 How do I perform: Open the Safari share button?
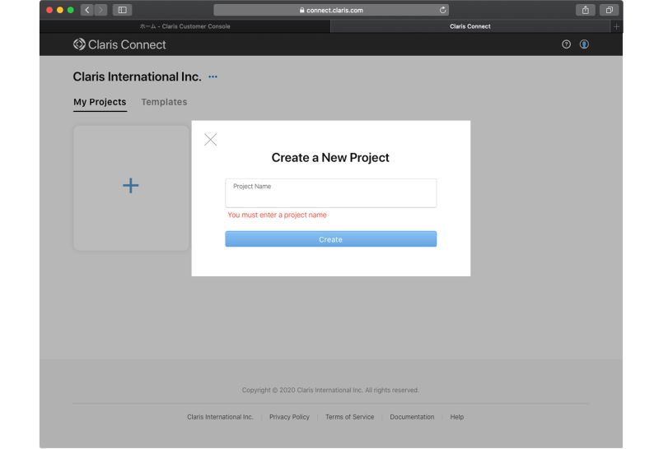click(x=586, y=10)
